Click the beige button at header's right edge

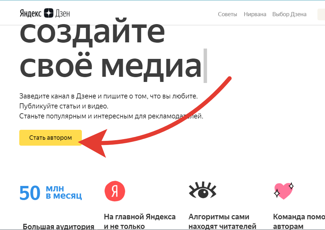pos(321,14)
